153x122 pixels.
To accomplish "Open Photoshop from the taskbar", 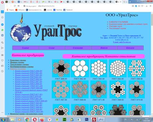I will click(x=87, y=120).
